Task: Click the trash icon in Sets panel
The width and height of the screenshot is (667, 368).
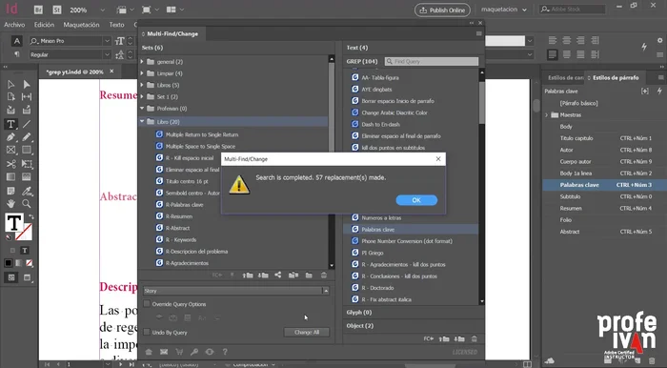Action: tap(324, 276)
